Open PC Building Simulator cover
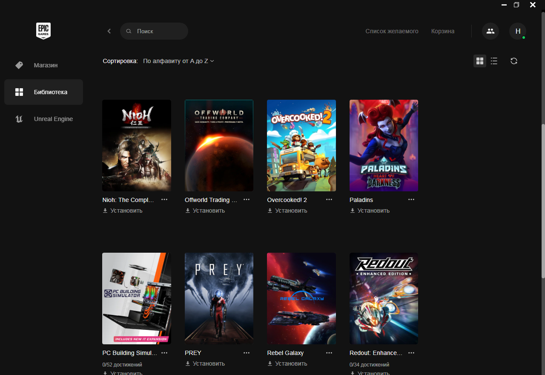Image resolution: width=545 pixels, height=375 pixels. click(x=137, y=298)
